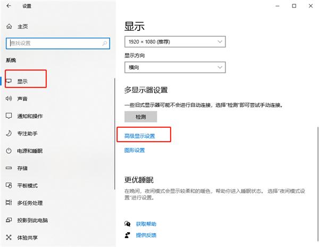The image size is (319, 247).
Task: Open the 存储 sidebar item
Action: pos(58,168)
